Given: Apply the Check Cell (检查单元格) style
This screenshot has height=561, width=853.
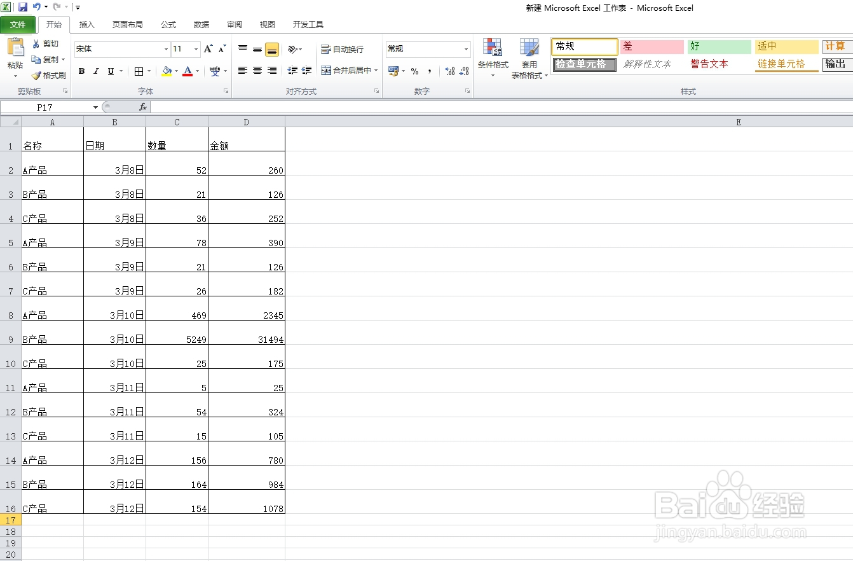Looking at the screenshot, I should tap(585, 64).
